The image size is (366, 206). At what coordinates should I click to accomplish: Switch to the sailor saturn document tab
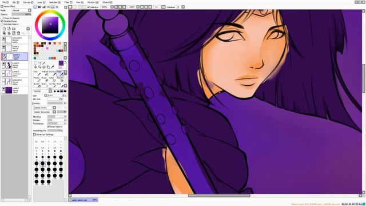83,200
